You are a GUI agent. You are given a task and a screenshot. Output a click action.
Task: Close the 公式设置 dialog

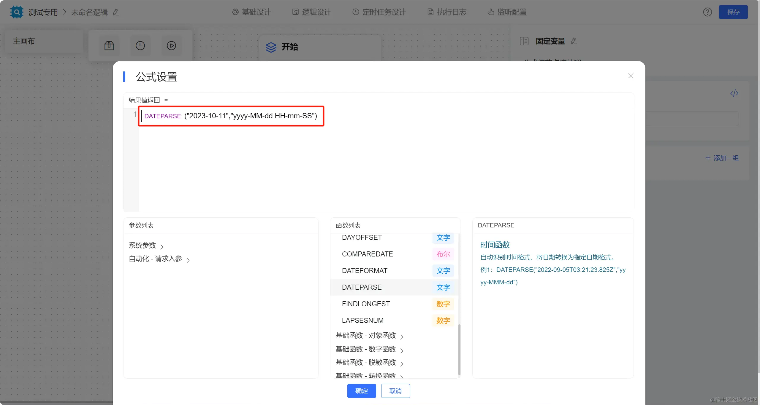click(x=631, y=76)
